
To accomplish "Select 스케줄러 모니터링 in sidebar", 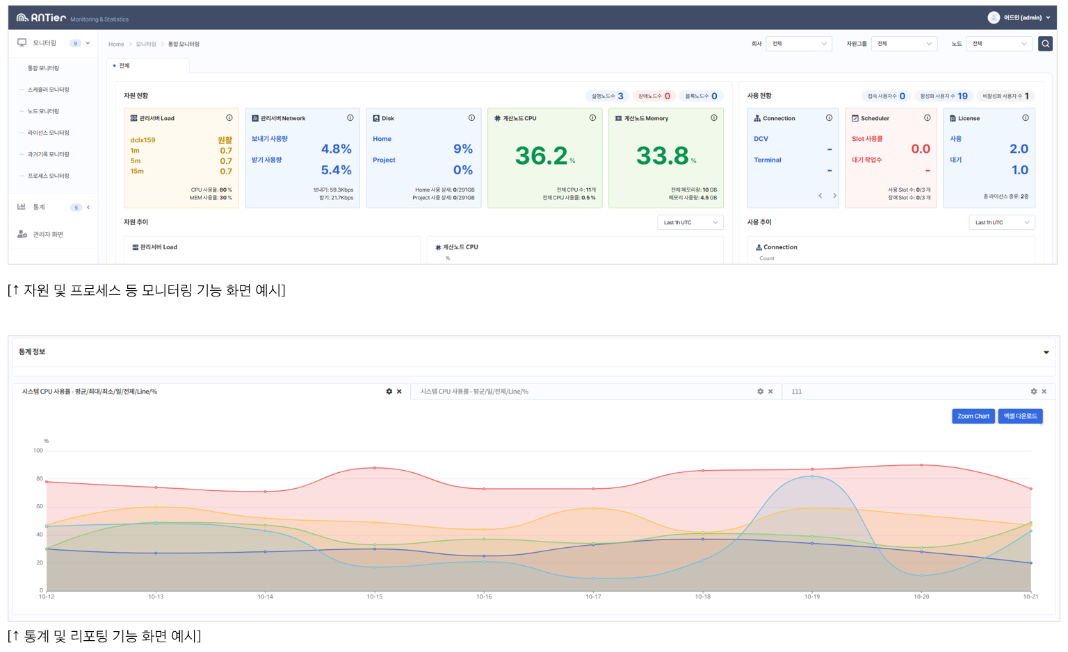I will (x=49, y=90).
